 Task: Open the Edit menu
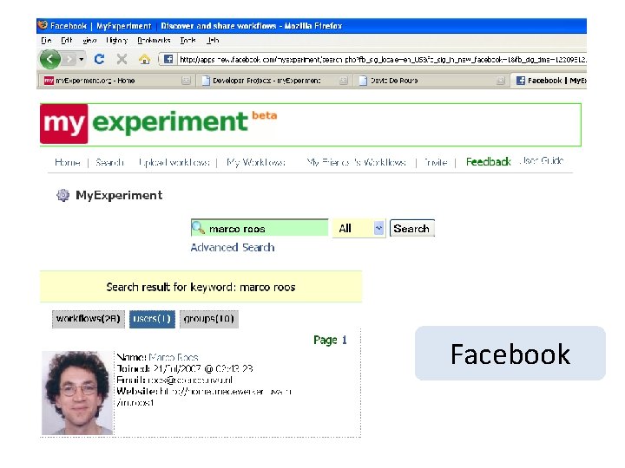[x=67, y=40]
